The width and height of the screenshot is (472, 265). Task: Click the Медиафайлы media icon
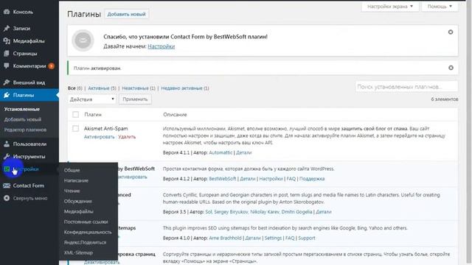7,41
